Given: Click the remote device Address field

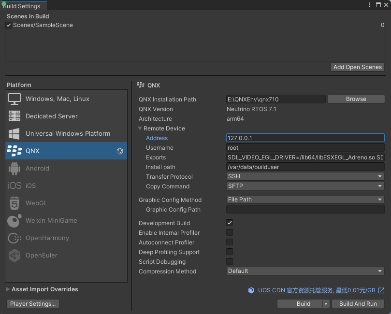Looking at the screenshot, I should pos(305,138).
